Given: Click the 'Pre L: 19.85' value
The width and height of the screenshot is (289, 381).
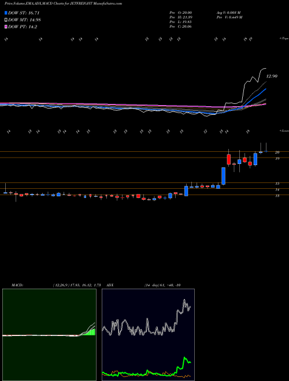Looking at the screenshot, I should (180, 22).
